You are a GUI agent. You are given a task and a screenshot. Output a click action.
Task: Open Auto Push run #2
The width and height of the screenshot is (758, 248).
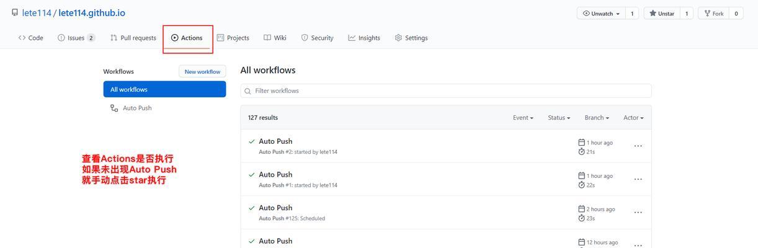[x=275, y=141]
